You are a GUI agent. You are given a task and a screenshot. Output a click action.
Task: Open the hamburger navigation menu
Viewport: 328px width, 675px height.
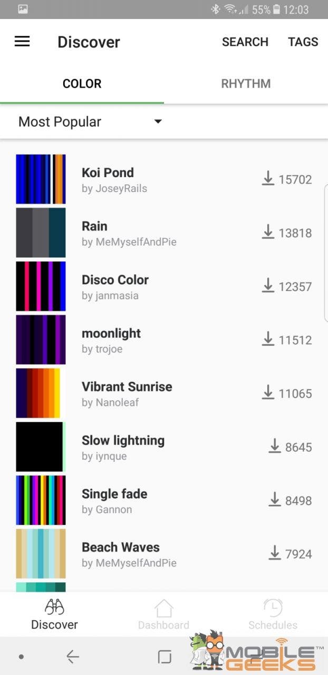[22, 42]
